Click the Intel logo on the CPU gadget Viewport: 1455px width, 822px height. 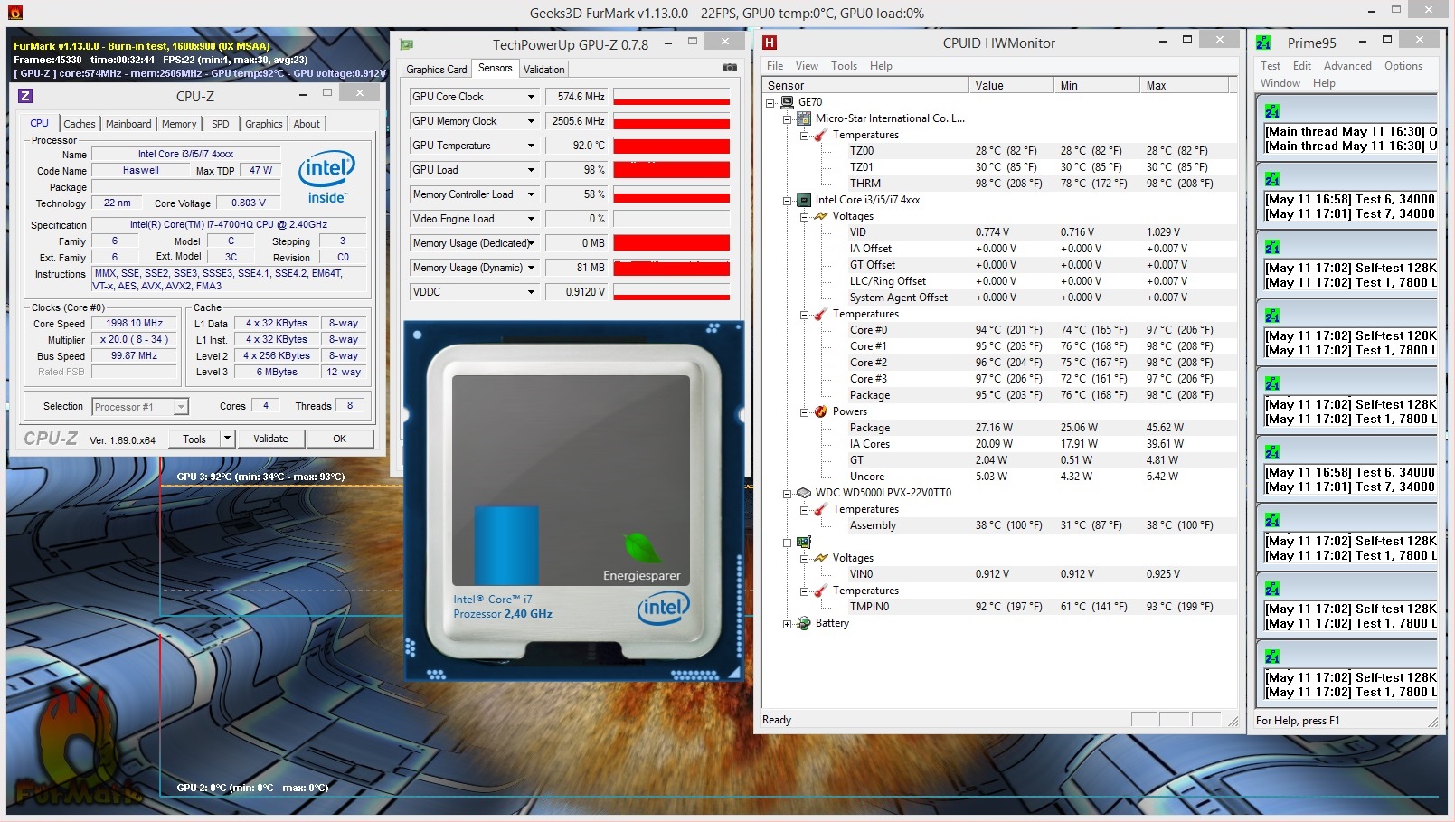pyautogui.click(x=664, y=607)
